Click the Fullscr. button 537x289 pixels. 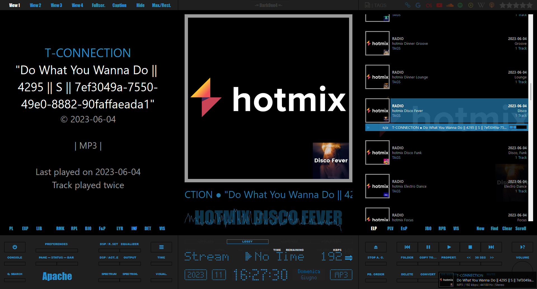pos(98,5)
